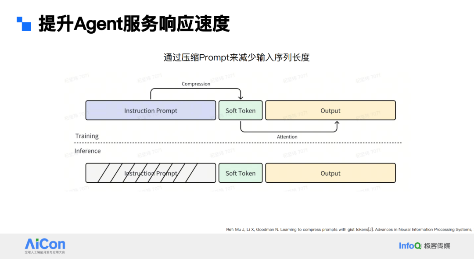This screenshot has width=474, height=259.
Task: Toggle the Inference section label
Action: click(87, 151)
